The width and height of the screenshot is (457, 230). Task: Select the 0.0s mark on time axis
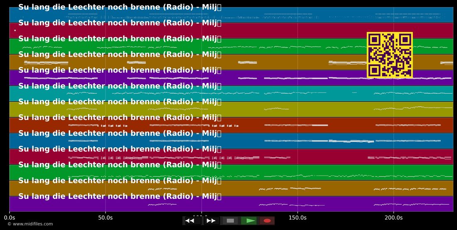click(x=9, y=218)
